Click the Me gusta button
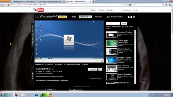The height and width of the screenshot is (97, 173). pos(92,69)
